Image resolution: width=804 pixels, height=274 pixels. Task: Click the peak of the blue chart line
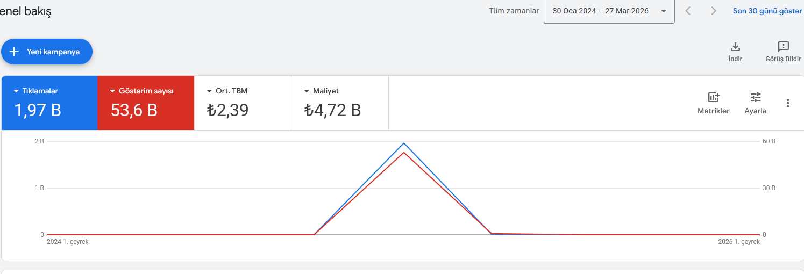tap(403, 143)
